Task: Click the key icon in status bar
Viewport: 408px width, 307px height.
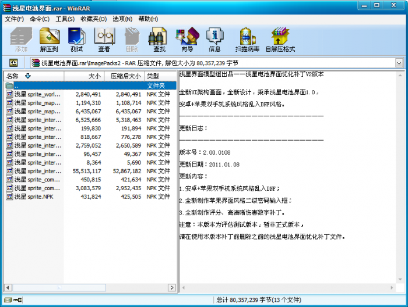Action: click(x=17, y=300)
